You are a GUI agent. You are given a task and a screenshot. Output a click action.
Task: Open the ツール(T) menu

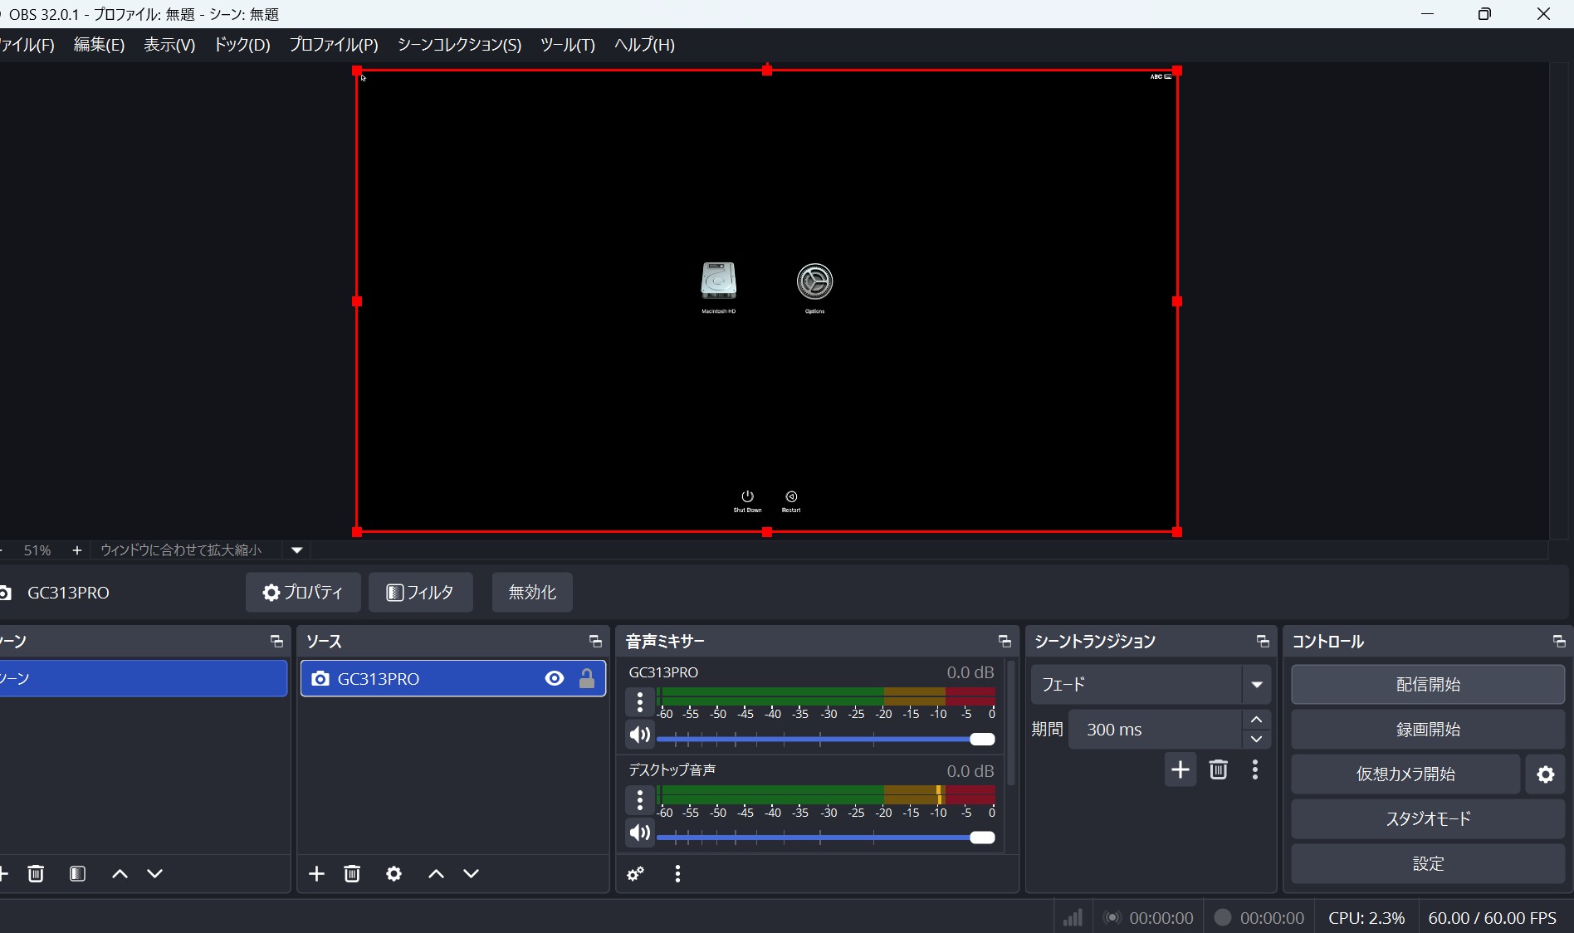567,45
